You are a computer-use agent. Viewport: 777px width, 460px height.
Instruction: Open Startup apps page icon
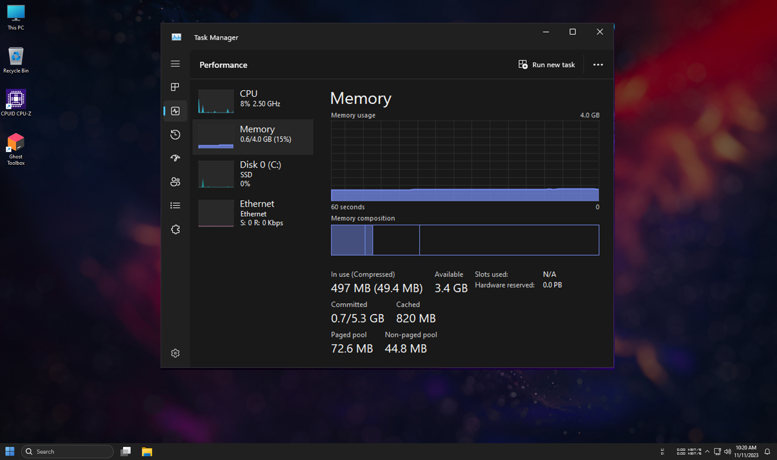coord(175,158)
